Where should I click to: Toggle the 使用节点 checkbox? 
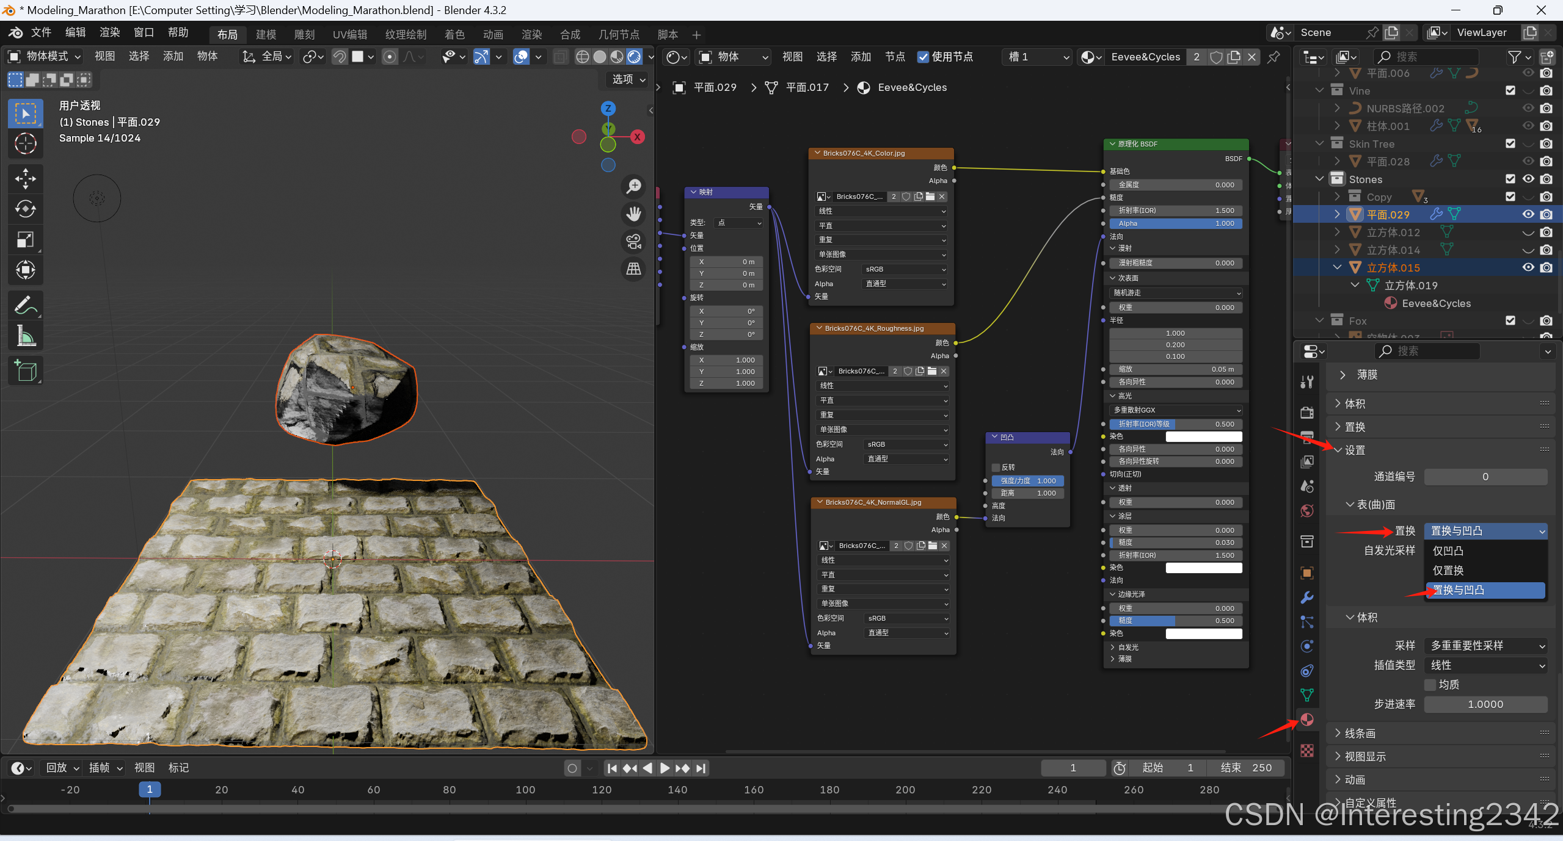(923, 57)
